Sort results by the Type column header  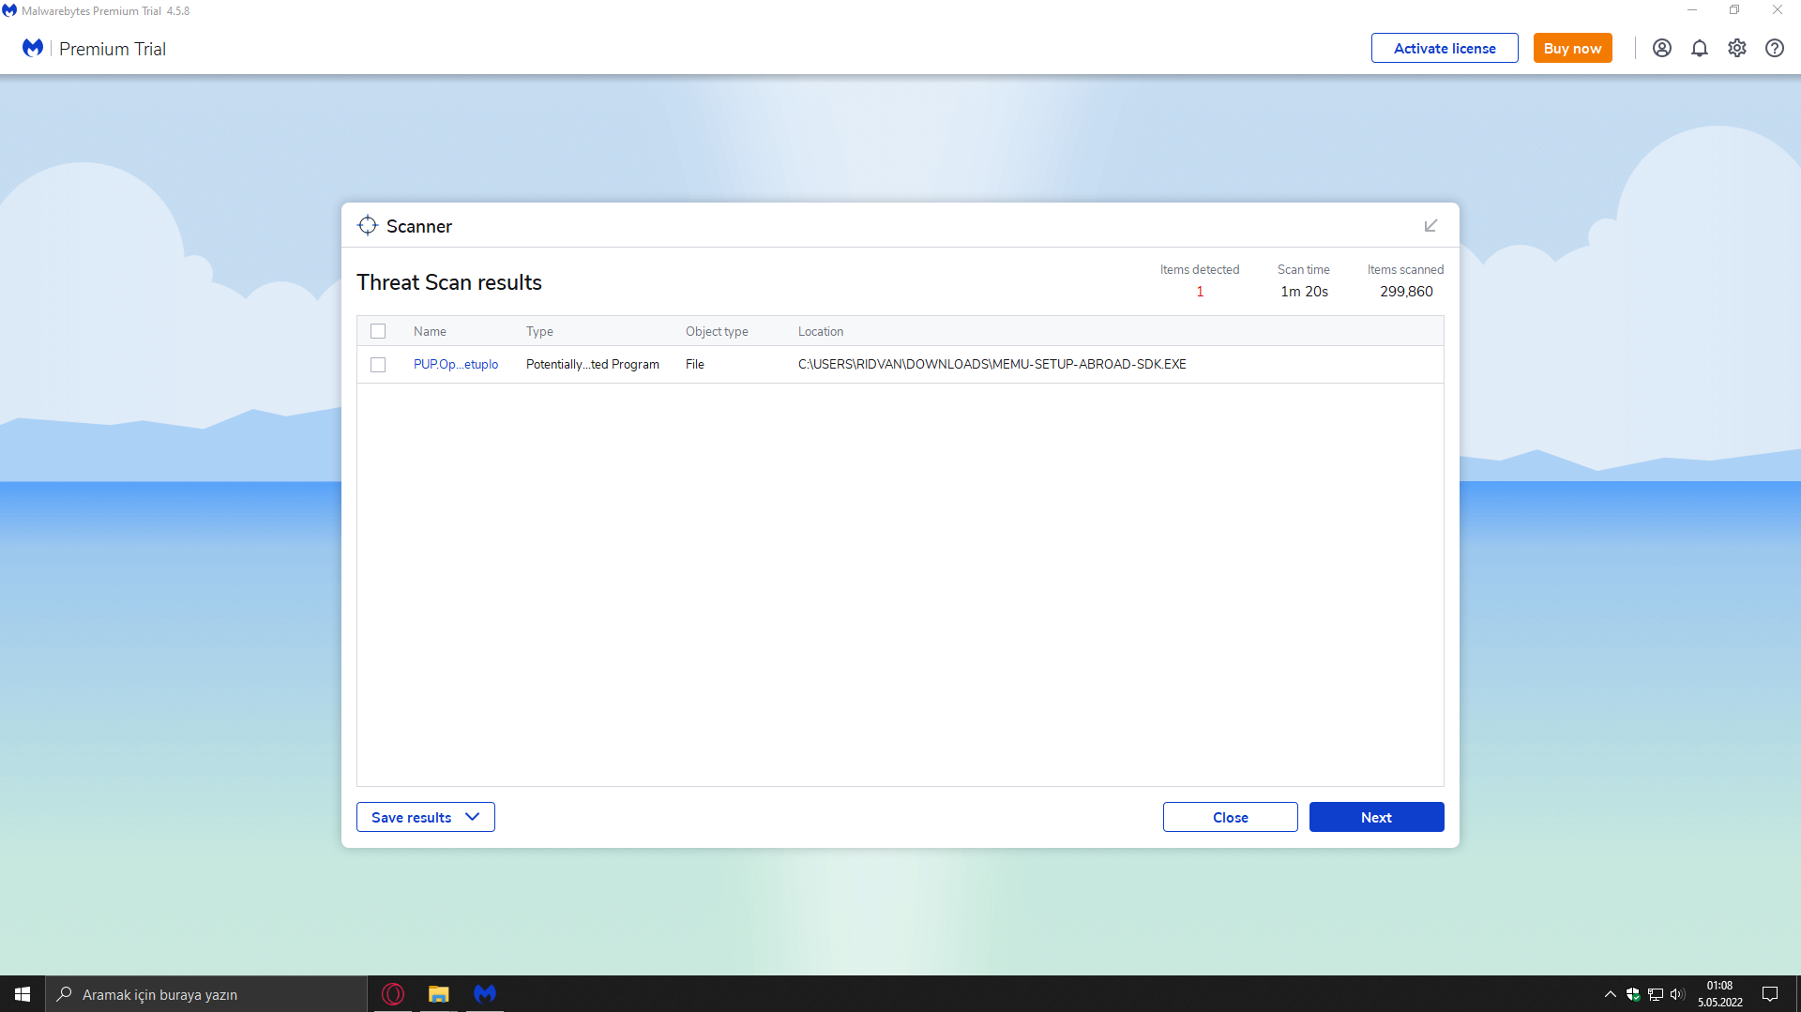(539, 332)
